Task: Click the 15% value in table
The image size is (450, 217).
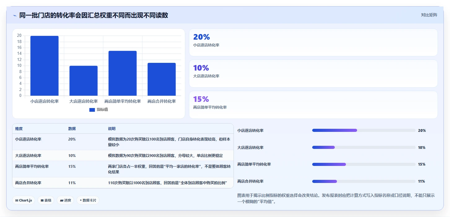Action: click(72, 167)
